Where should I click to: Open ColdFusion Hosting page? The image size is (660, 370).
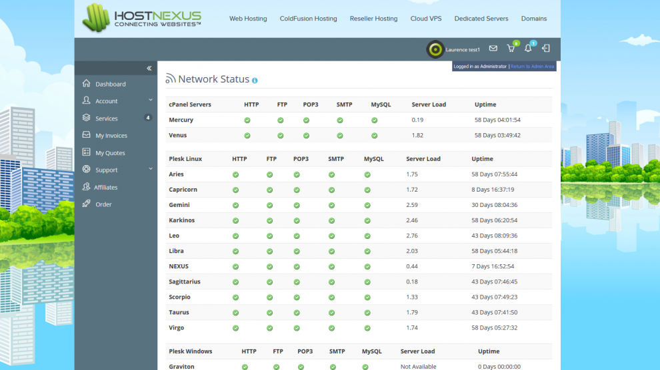tap(308, 19)
